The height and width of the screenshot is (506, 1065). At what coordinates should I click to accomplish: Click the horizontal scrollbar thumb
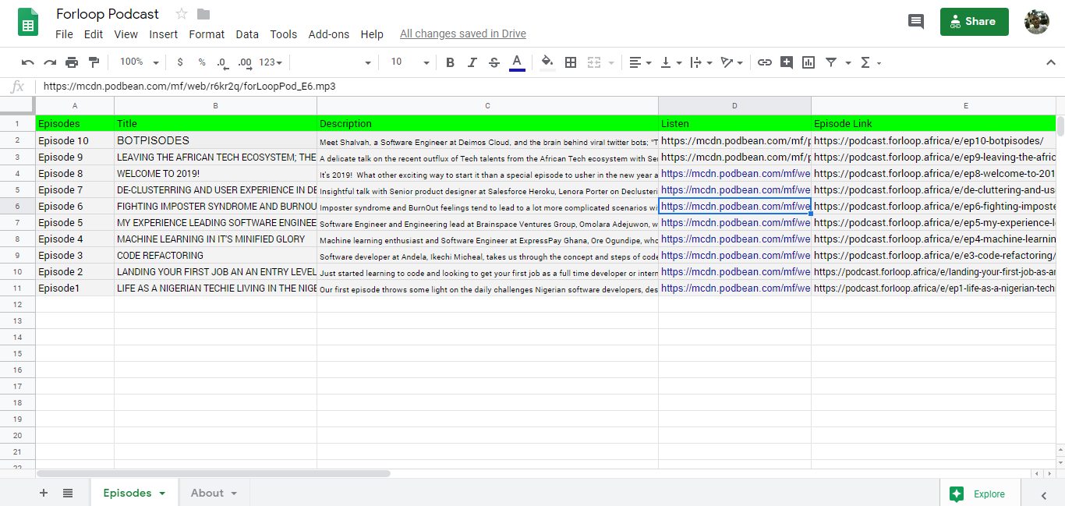coord(214,473)
